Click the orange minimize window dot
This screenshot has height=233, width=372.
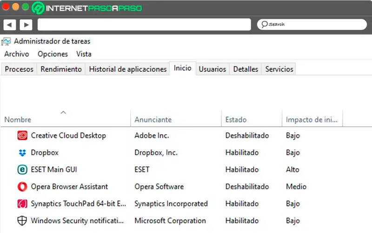pyautogui.click(x=15, y=7)
